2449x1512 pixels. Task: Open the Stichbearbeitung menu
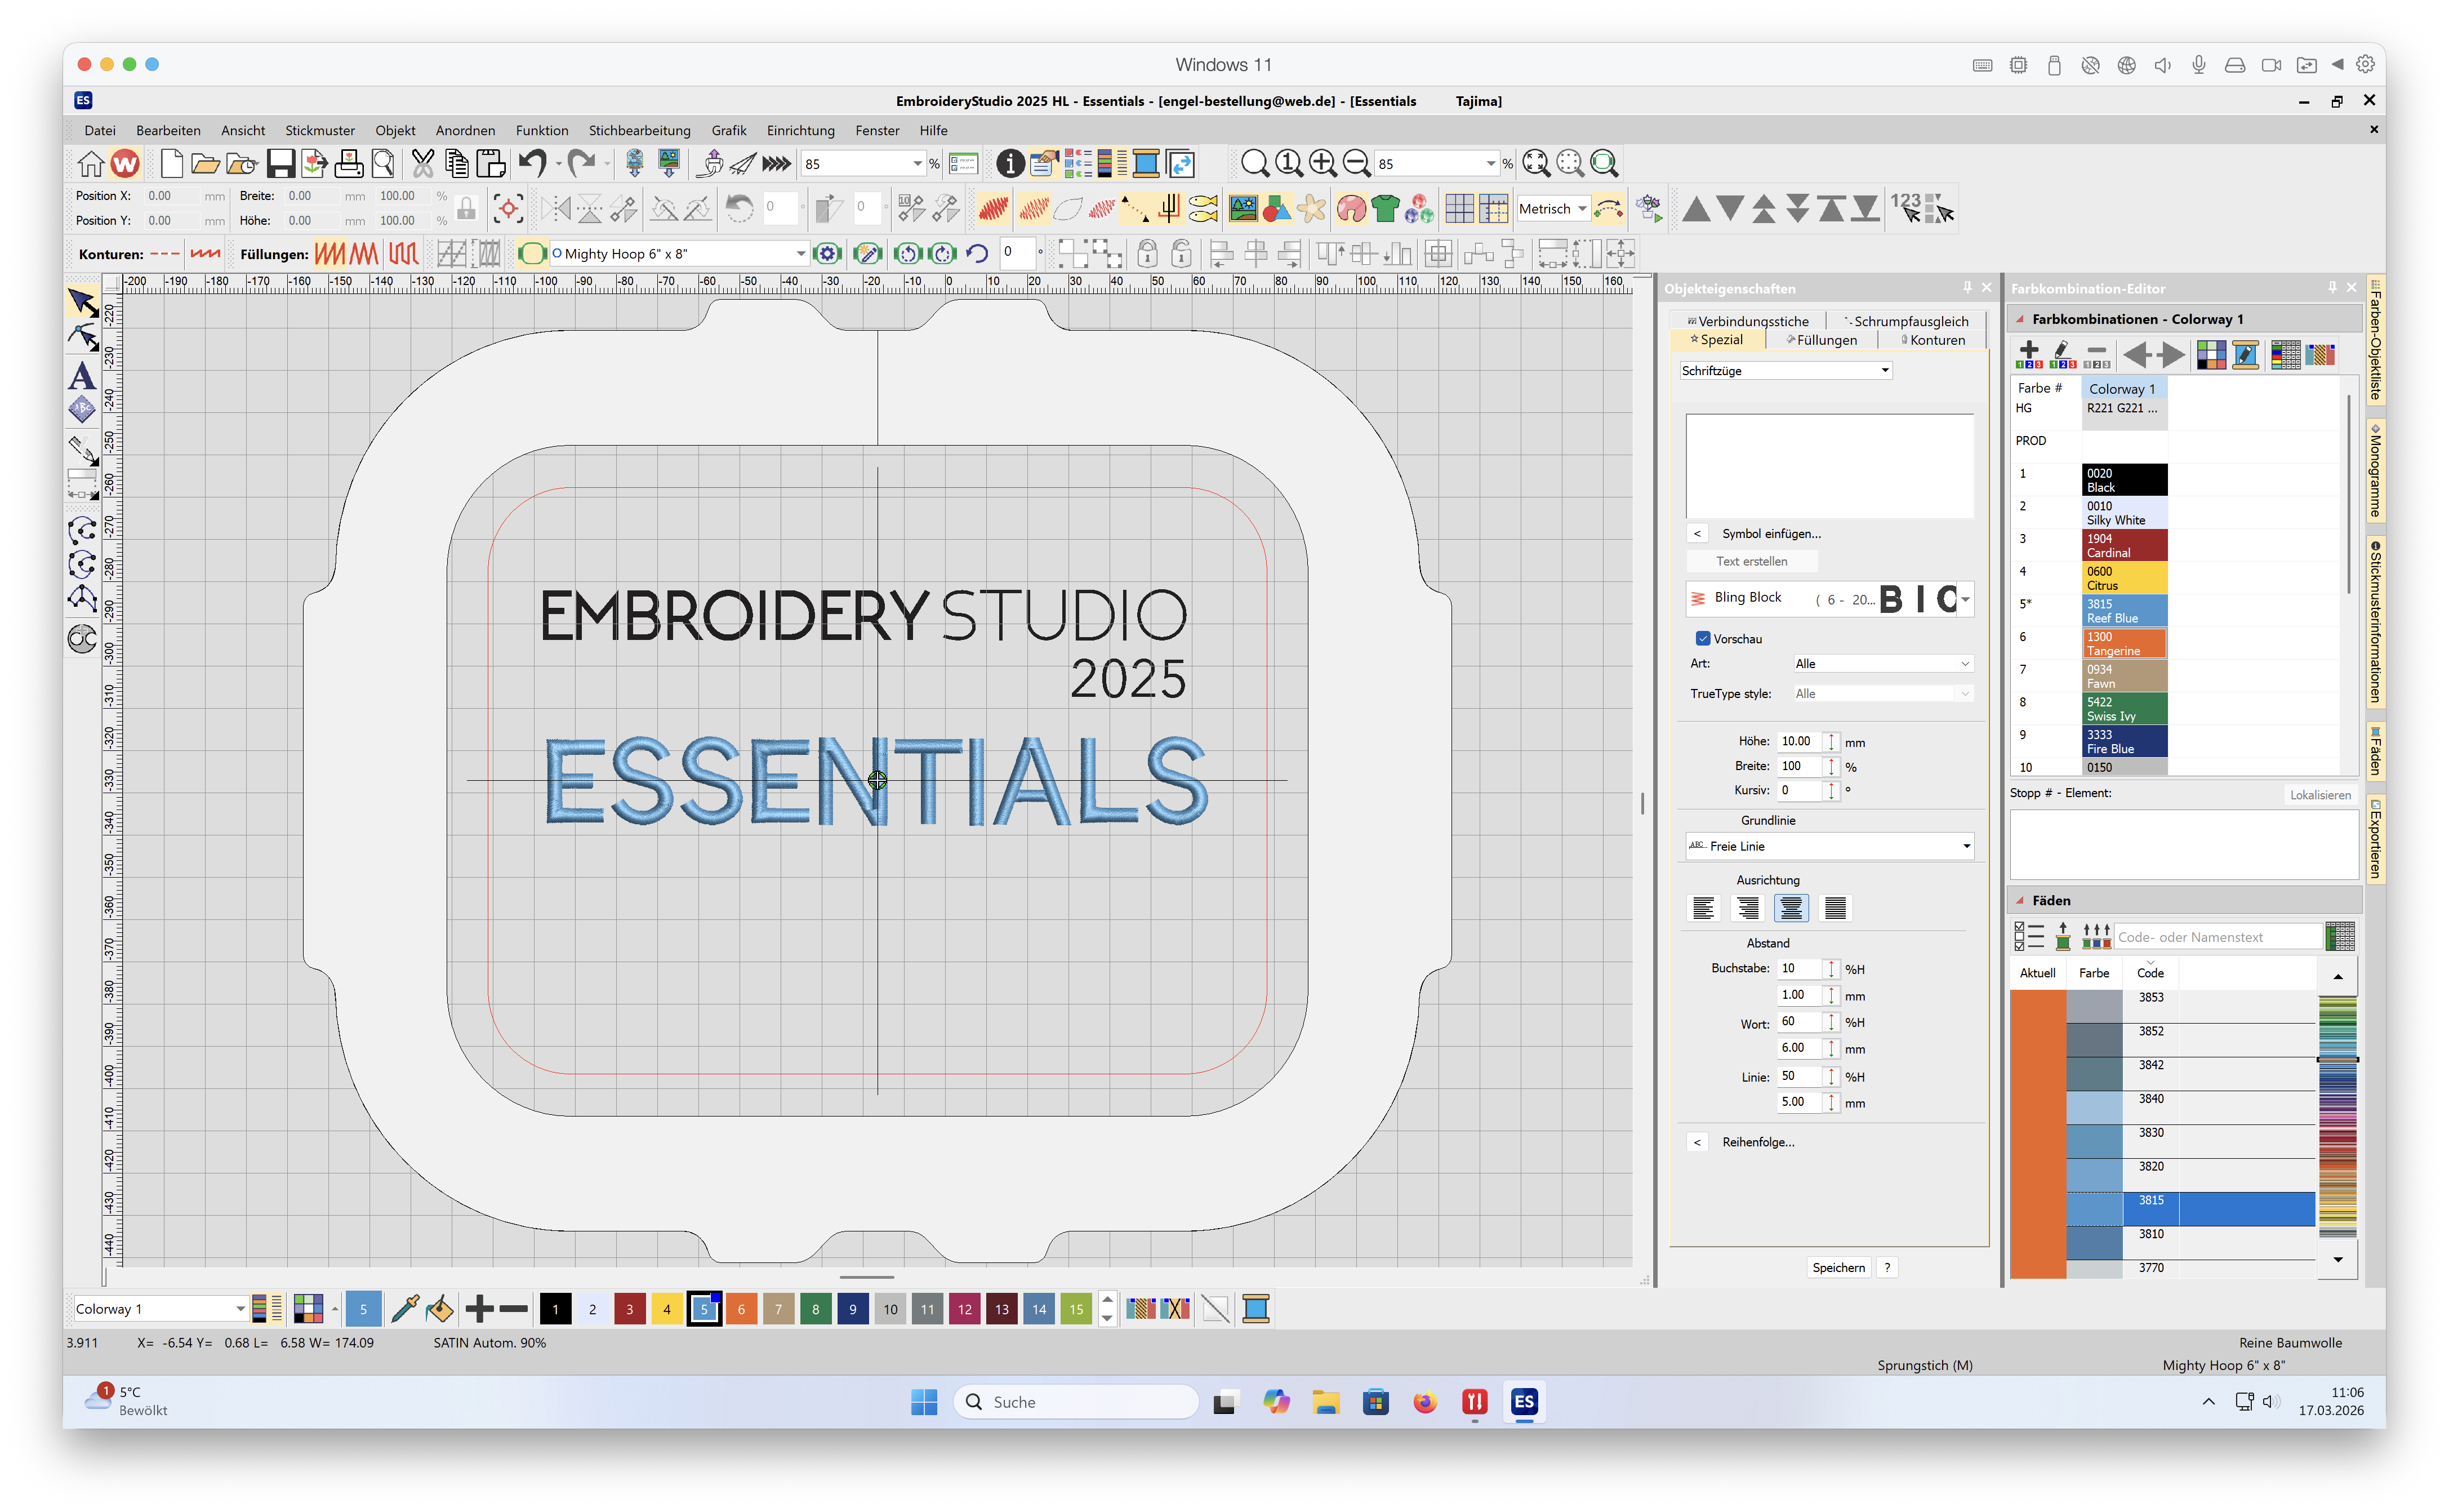click(639, 130)
